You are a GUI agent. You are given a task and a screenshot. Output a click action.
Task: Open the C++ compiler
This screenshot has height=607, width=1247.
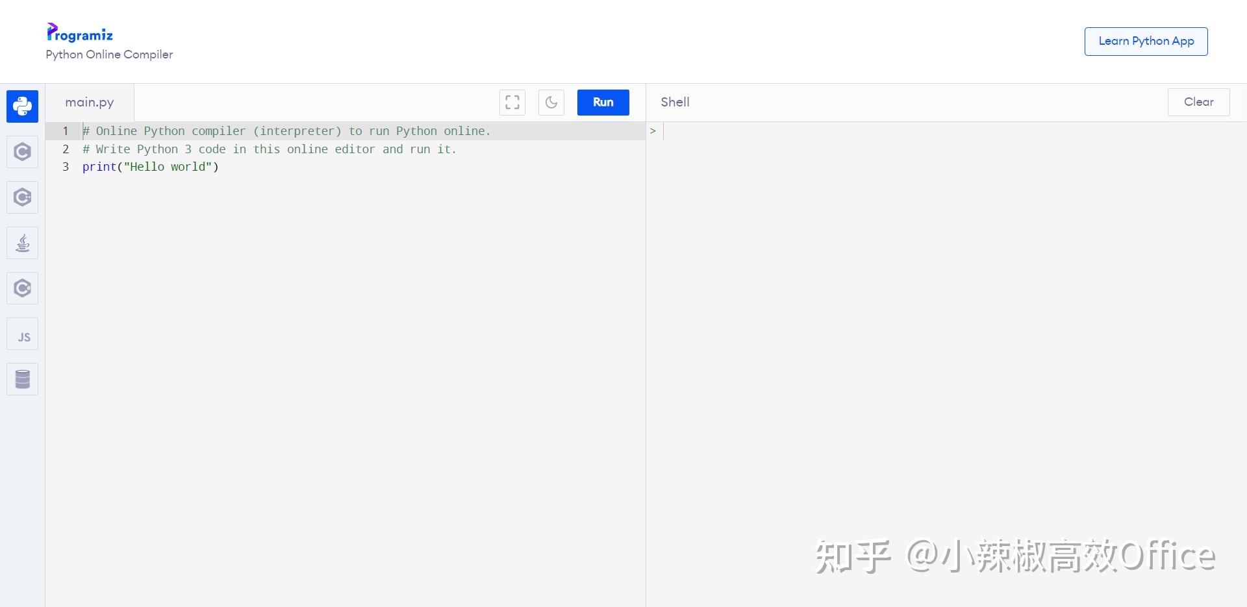pos(22,197)
